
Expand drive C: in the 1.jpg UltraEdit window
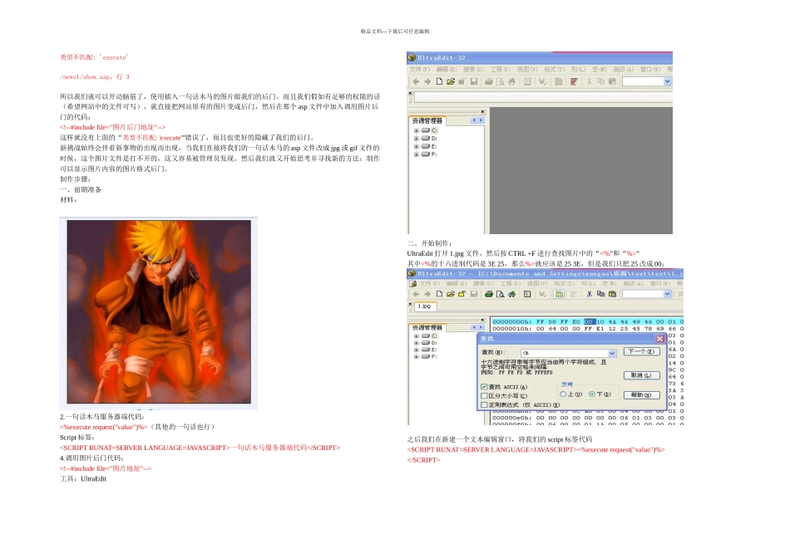click(x=416, y=335)
